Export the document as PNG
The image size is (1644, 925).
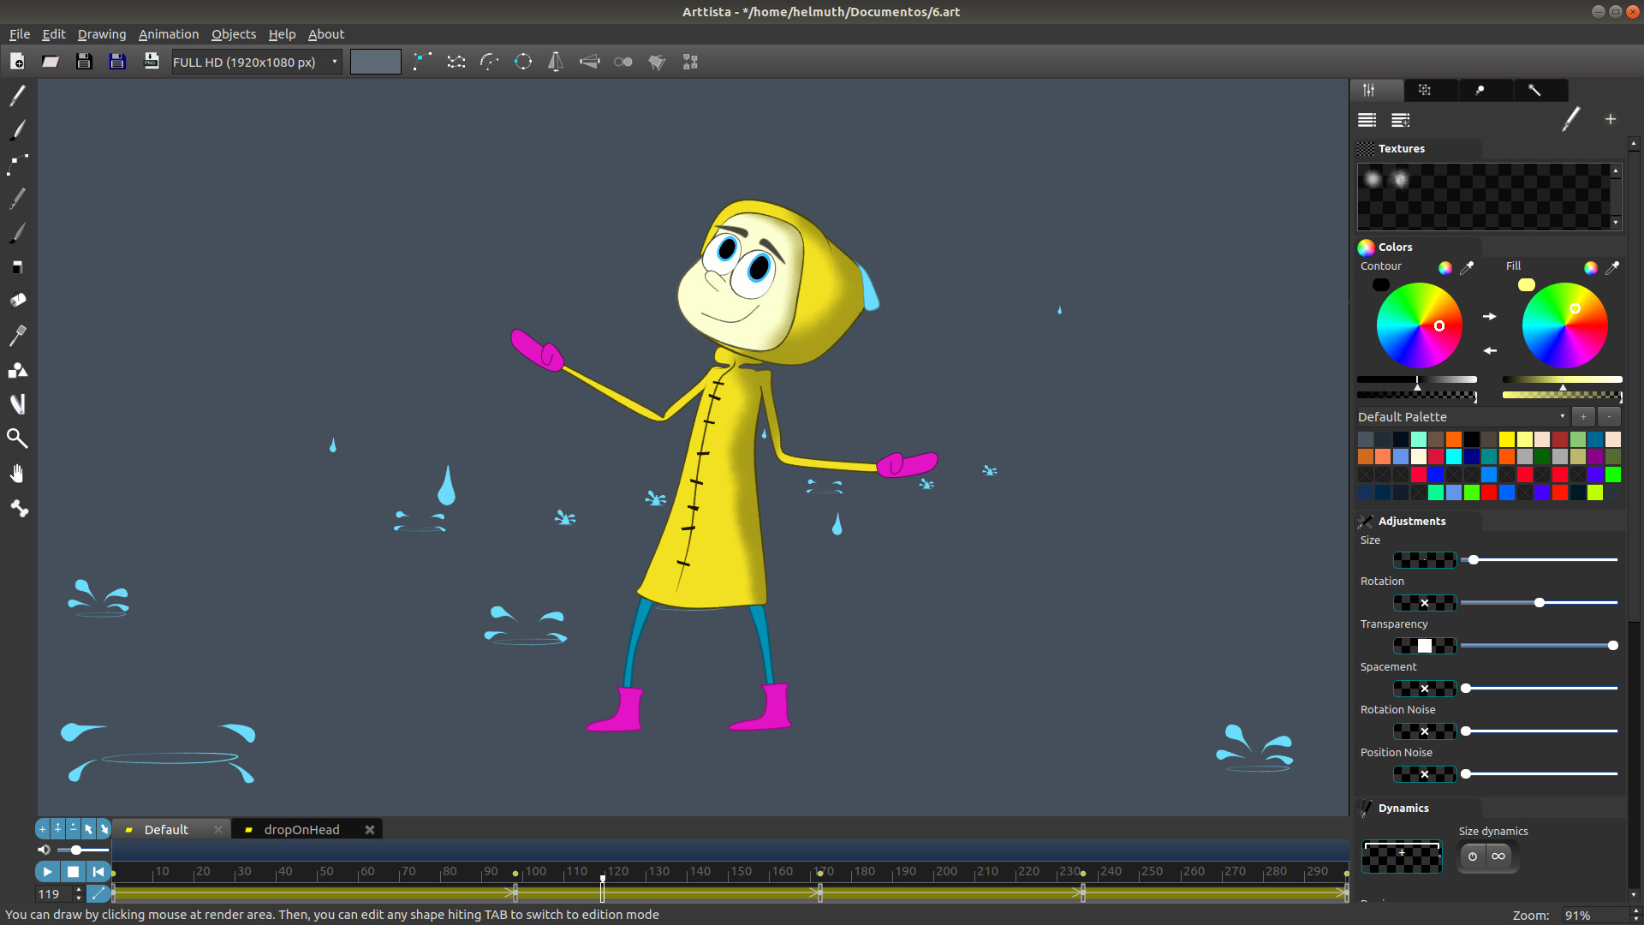(x=151, y=61)
